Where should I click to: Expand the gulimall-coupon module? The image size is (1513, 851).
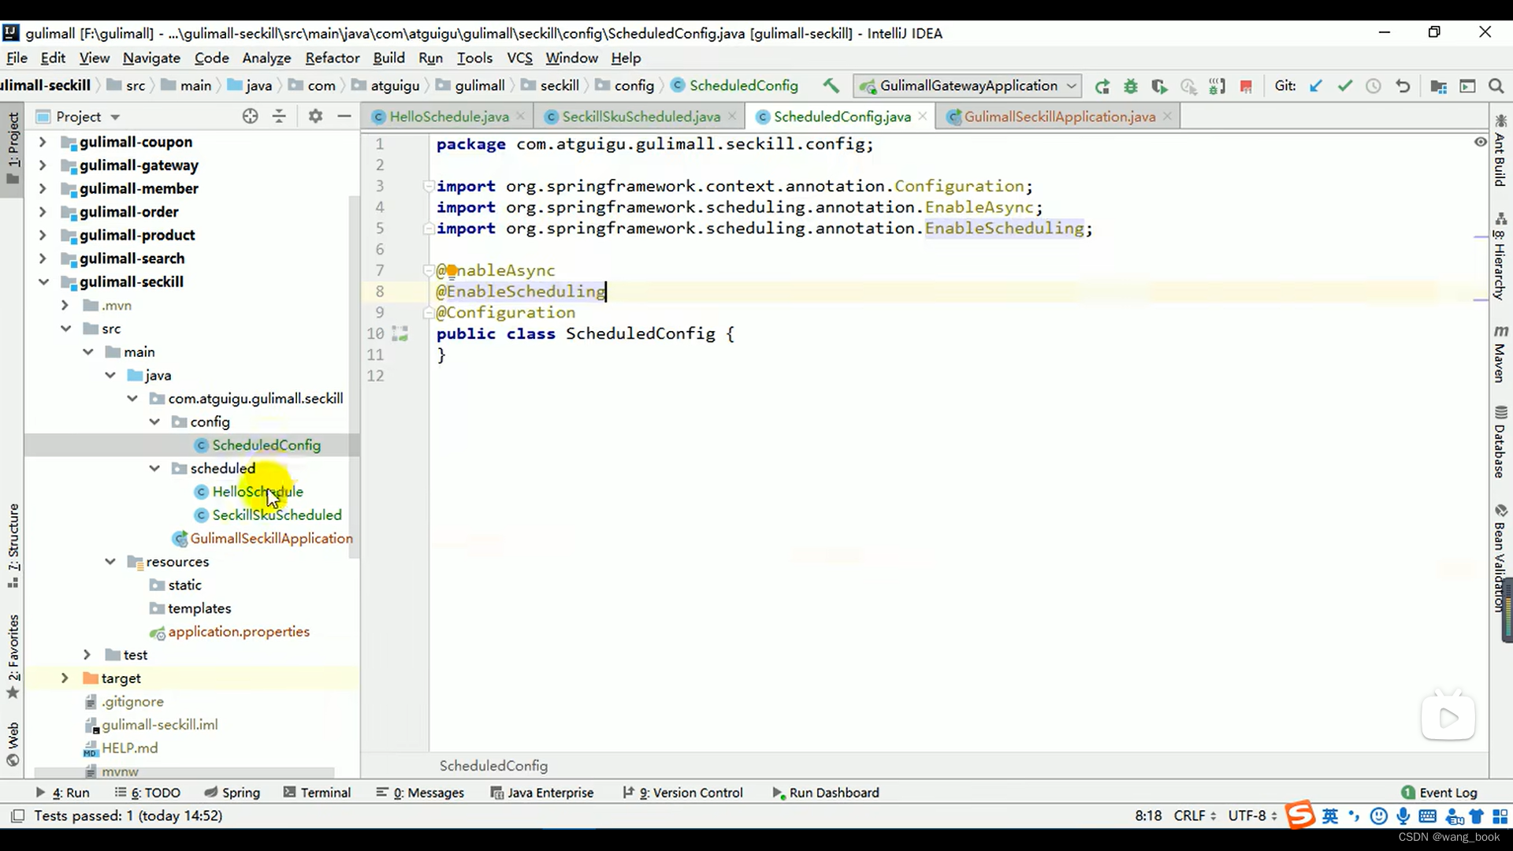pos(43,142)
